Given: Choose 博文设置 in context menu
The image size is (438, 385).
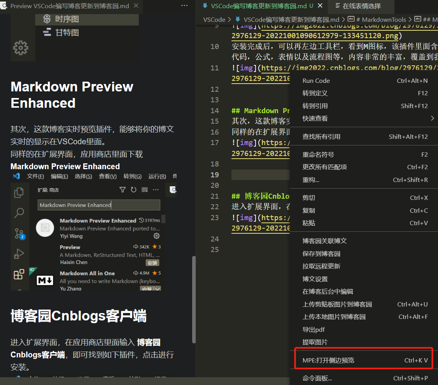Looking at the screenshot, I should pos(365,279).
